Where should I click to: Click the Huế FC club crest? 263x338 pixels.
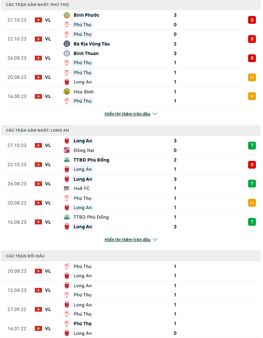tap(66, 188)
